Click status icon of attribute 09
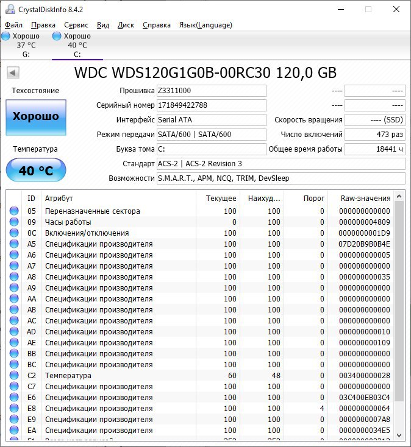Viewport: 411px width, 447px height. pyautogui.click(x=14, y=222)
